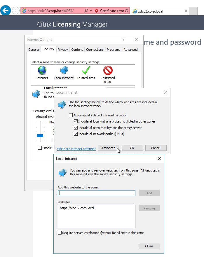The height and width of the screenshot is (257, 204).
Task: Click the Add this website input field
Action: coord(97,193)
